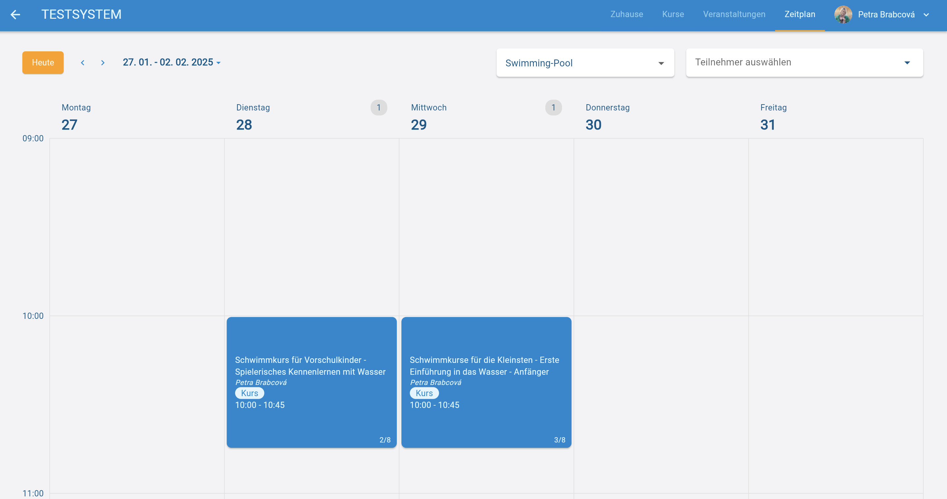Switch to the Kurse tab
This screenshot has height=499, width=947.
(x=673, y=14)
